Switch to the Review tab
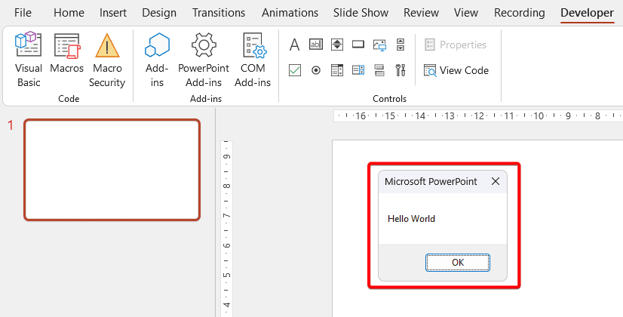The width and height of the screenshot is (623, 317). 421,13
